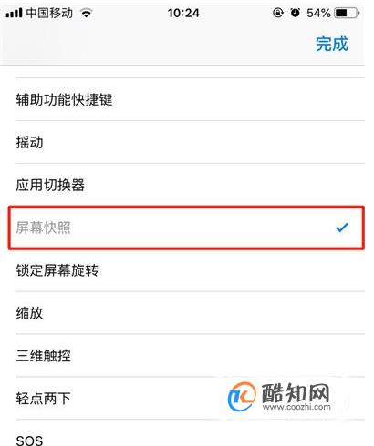Screen dimensions: 374x446
Task: Choose the 摇动 (Shake) option
Action: click(190, 142)
